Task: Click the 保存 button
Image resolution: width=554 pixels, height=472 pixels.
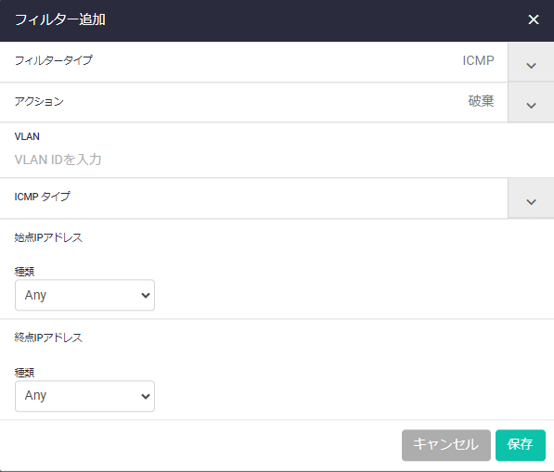Action: pos(520,445)
